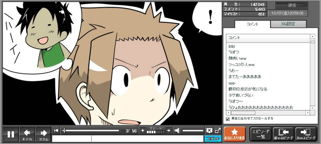321x144 pixels.
Task: Mute audio via the speaker icon
Action: [x=177, y=130]
